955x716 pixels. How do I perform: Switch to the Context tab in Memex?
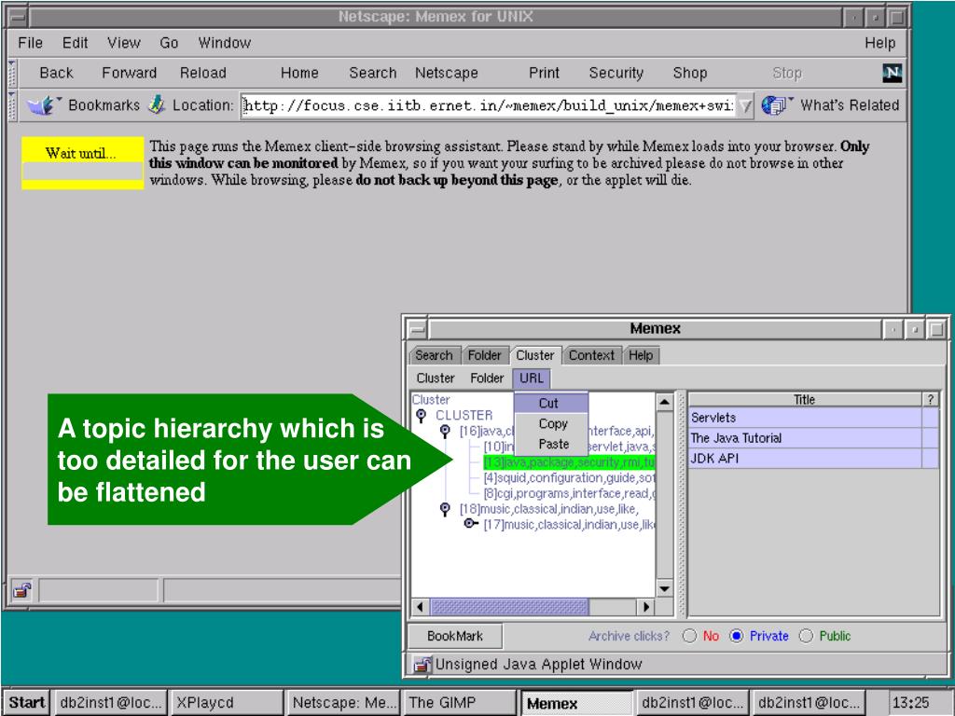click(x=591, y=355)
